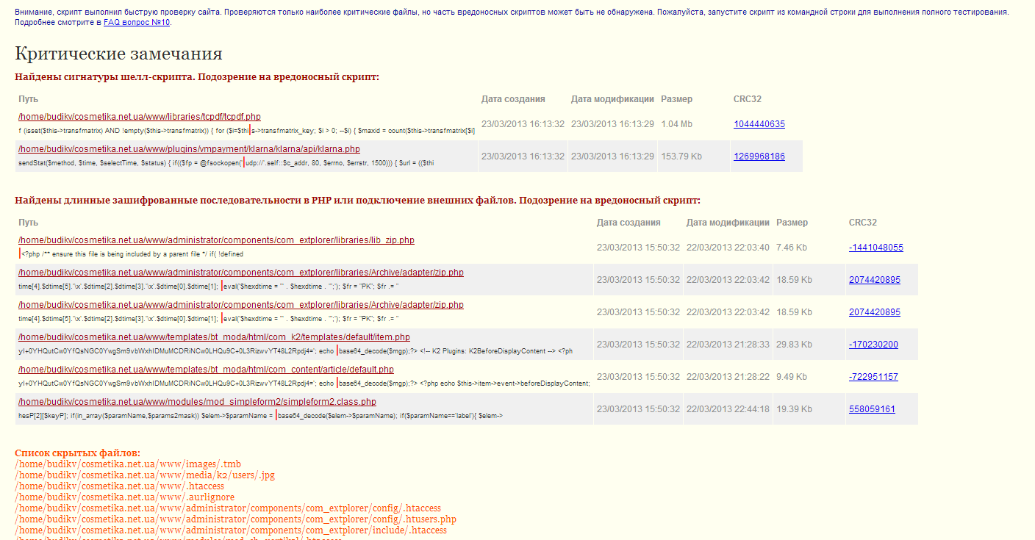The height and width of the screenshot is (540, 1035).
Task: Click modification date '22/03/2013 22:44:18'
Action: 728,409
